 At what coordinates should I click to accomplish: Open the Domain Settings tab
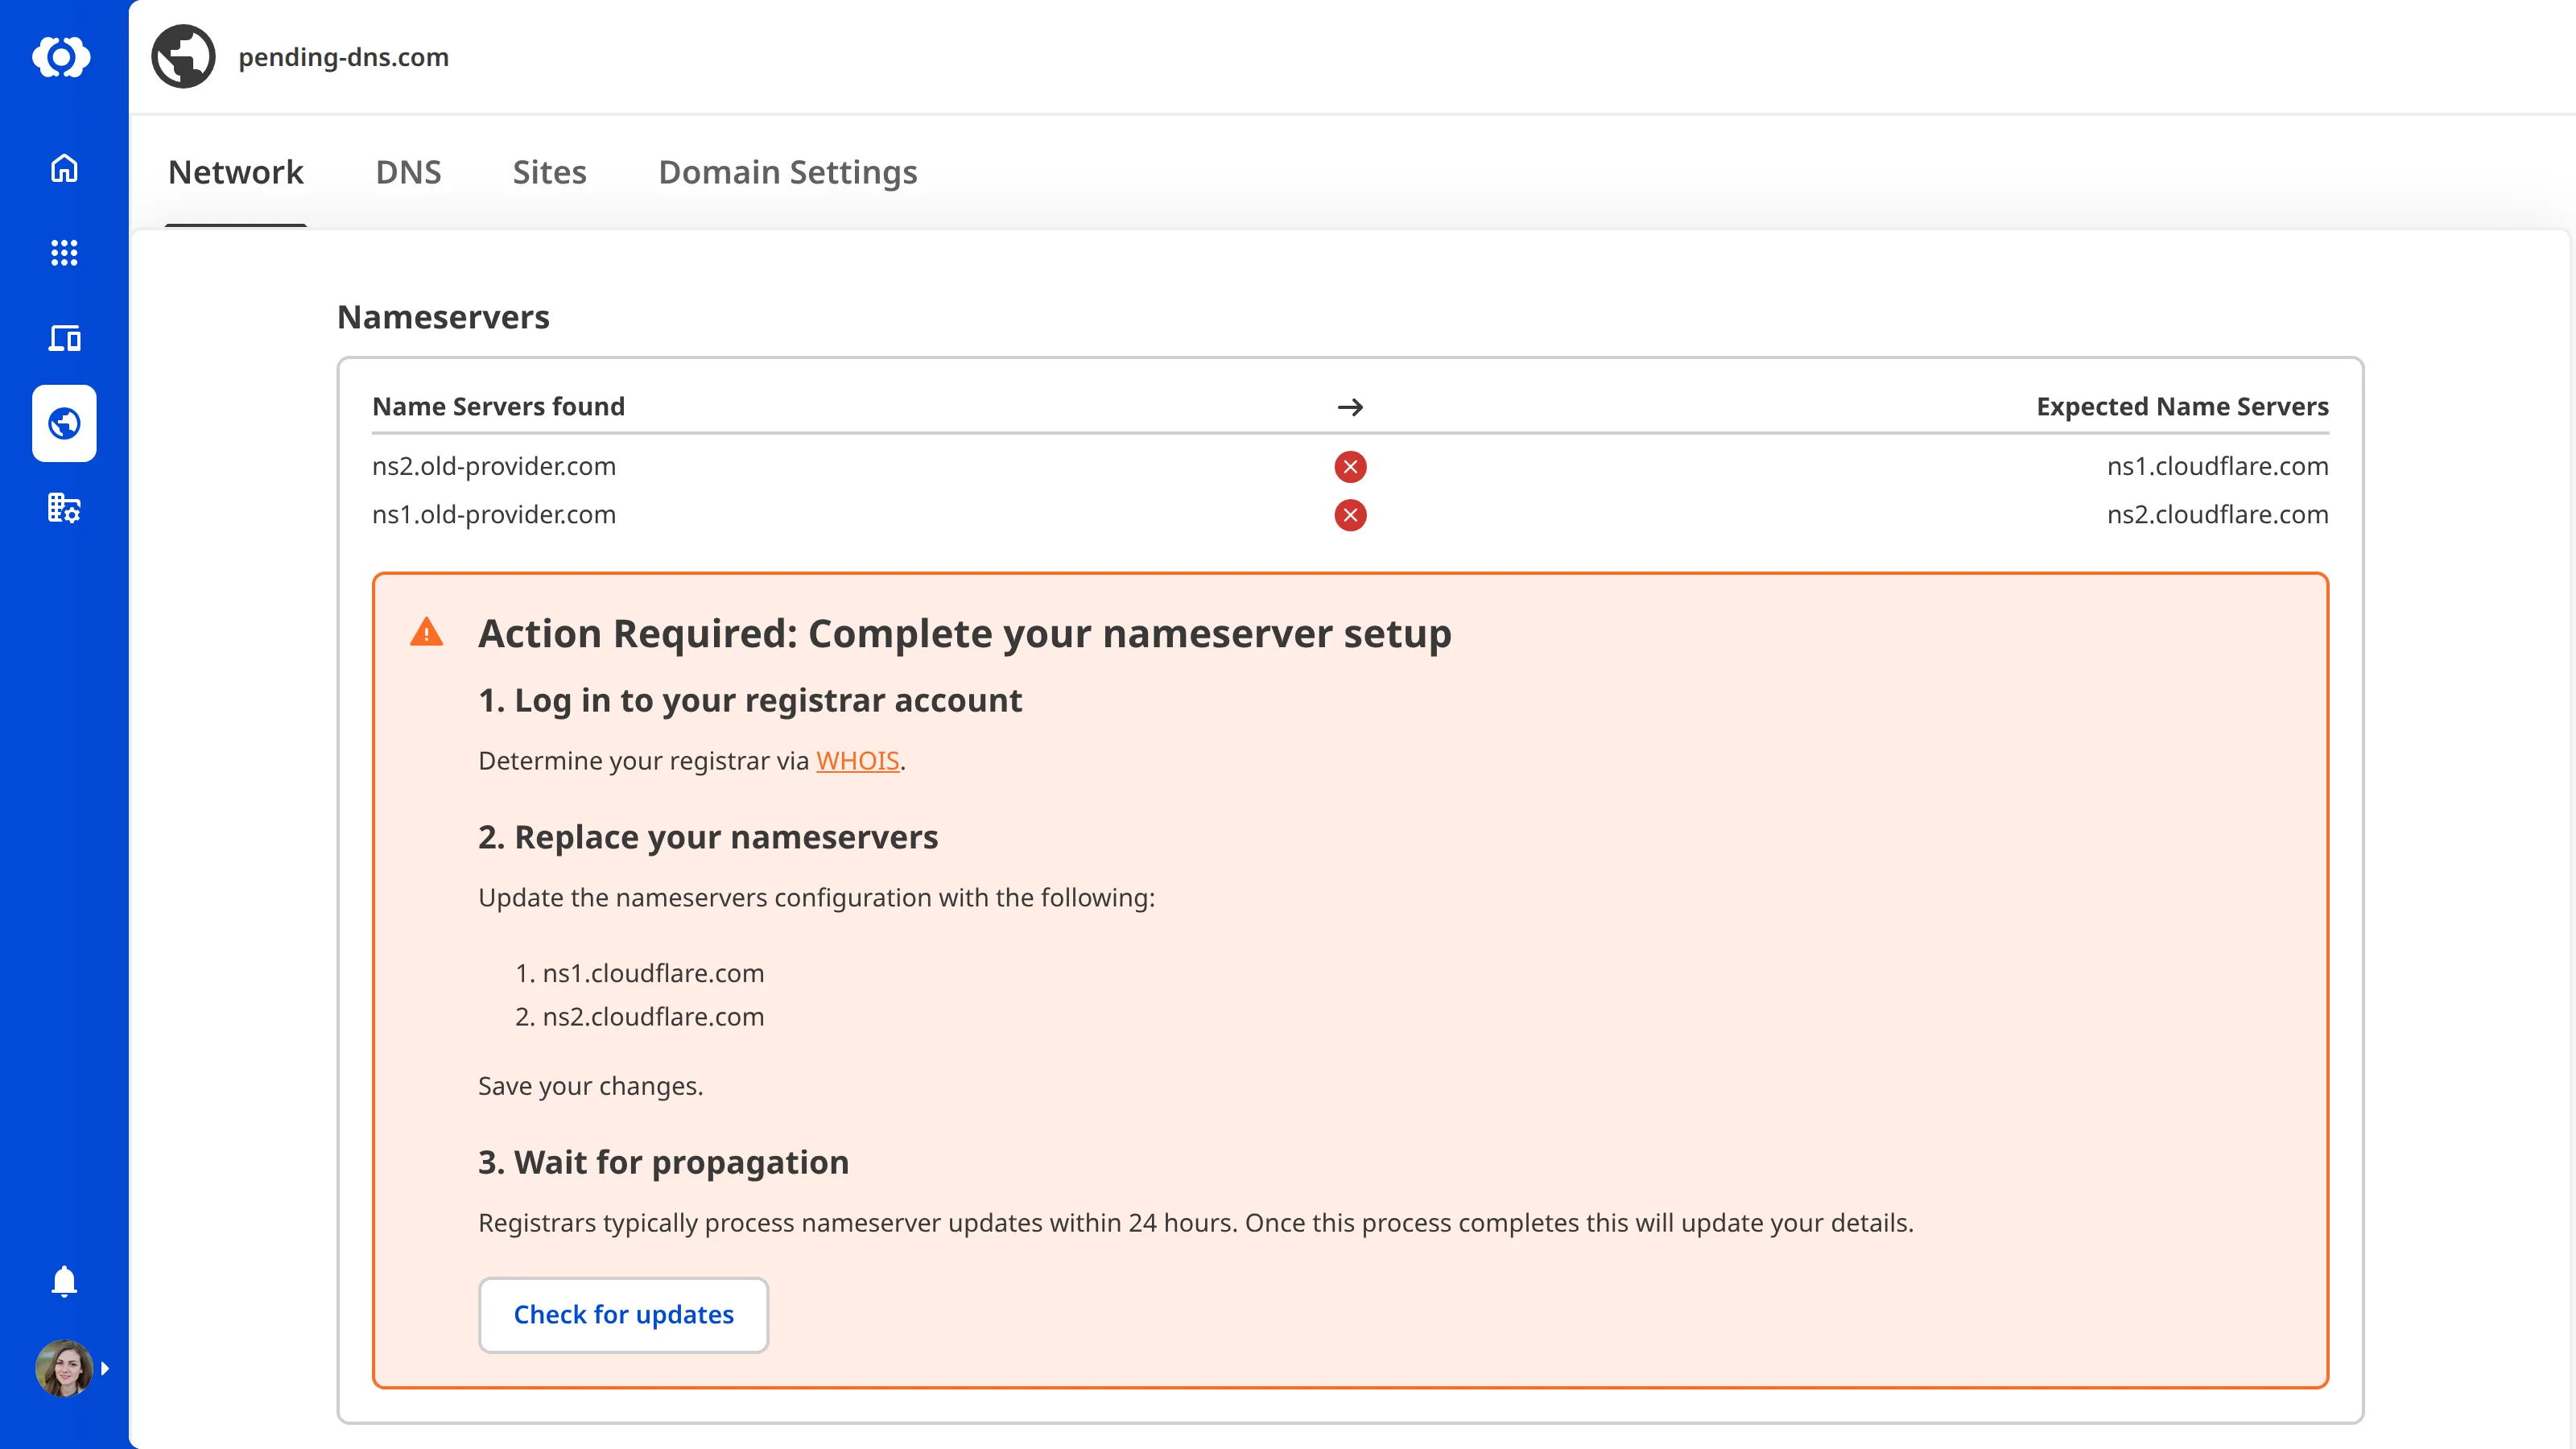point(787,172)
